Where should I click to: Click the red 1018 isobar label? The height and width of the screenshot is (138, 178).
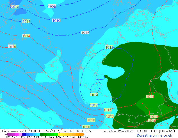click(91, 120)
